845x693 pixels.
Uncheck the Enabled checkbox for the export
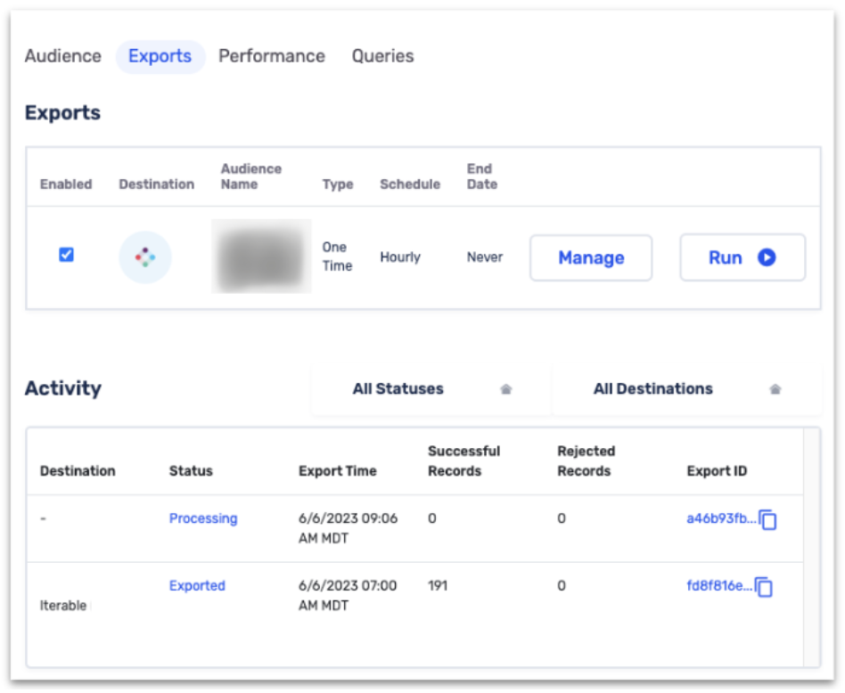point(66,254)
